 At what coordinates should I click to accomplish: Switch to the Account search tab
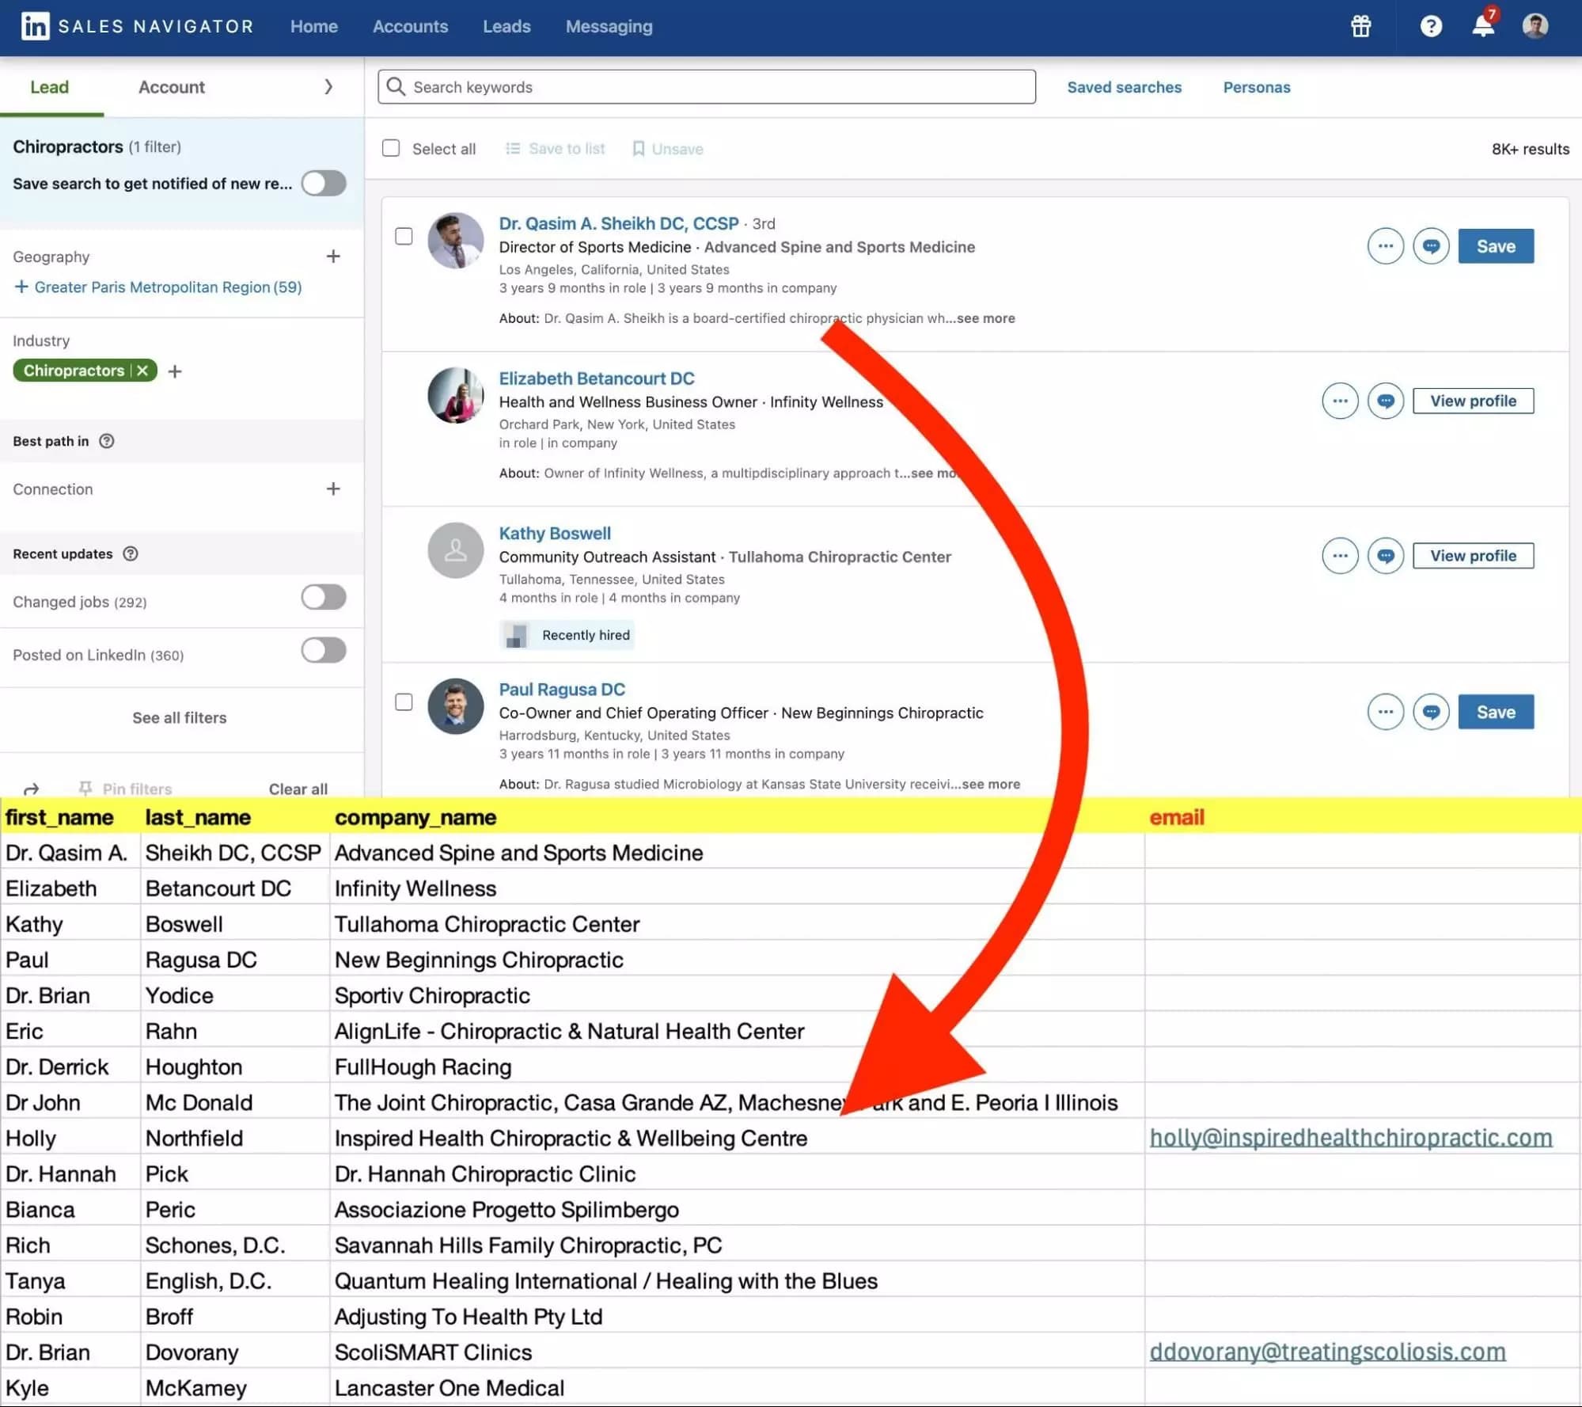(x=171, y=87)
